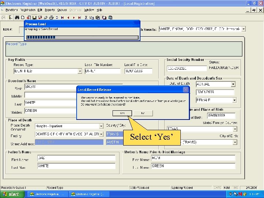Click the scissors cut icon
The height and width of the screenshot is (198, 264).
(x=86, y=18)
